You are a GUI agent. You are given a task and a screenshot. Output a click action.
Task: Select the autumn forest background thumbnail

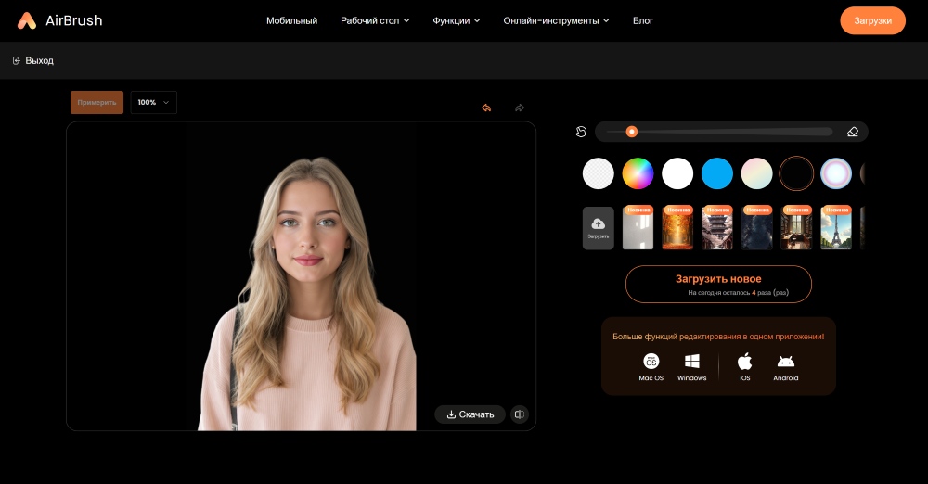[x=677, y=228]
